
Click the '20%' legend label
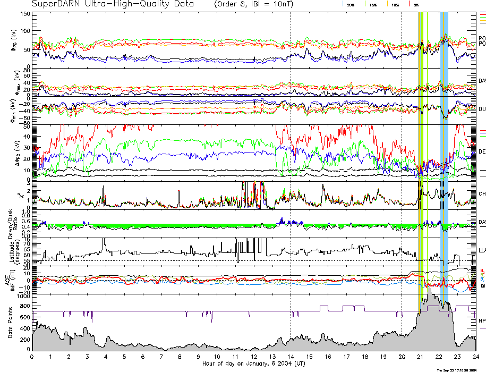click(x=351, y=5)
